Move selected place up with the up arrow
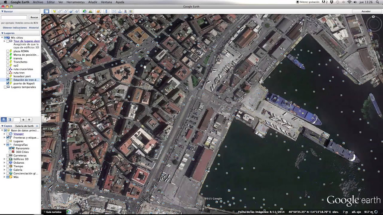The height and width of the screenshot is (215, 383). pyautogui.click(x=23, y=119)
